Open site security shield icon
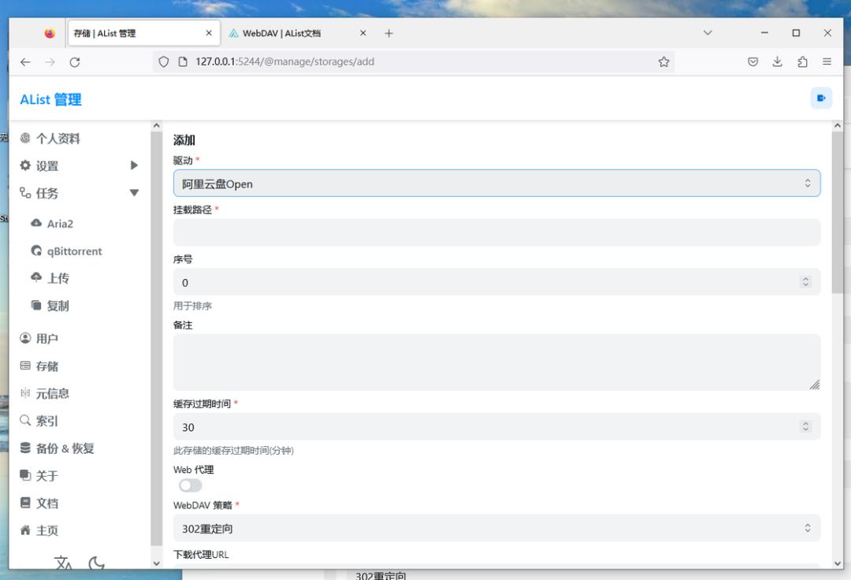This screenshot has width=851, height=580. click(x=163, y=61)
